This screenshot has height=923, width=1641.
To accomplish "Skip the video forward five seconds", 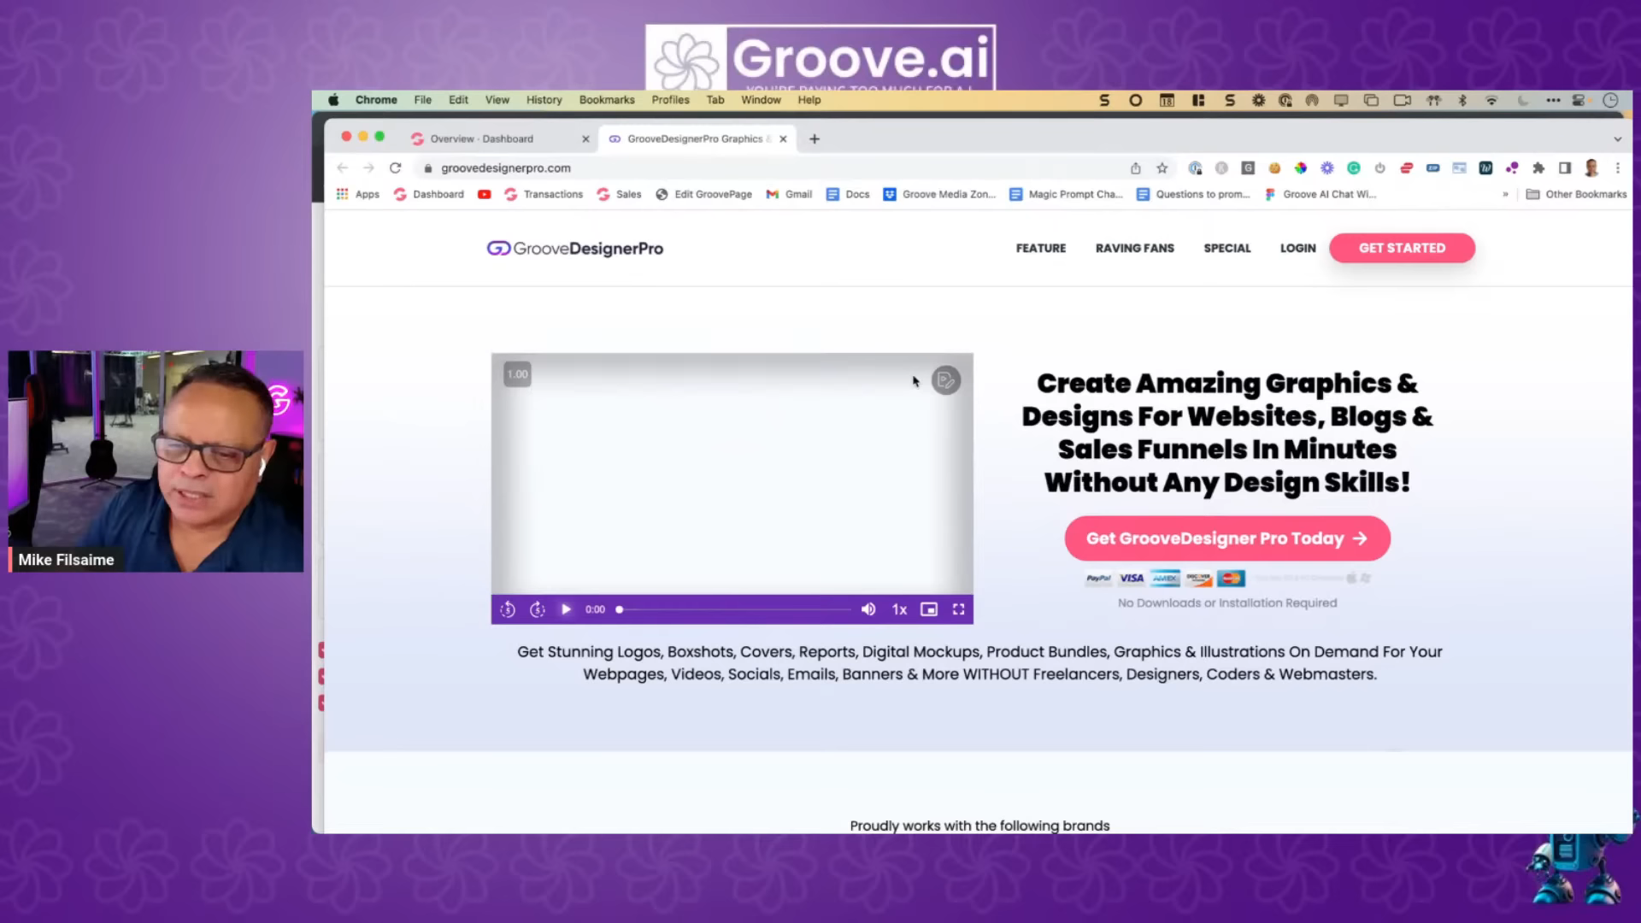I will click(x=538, y=609).
